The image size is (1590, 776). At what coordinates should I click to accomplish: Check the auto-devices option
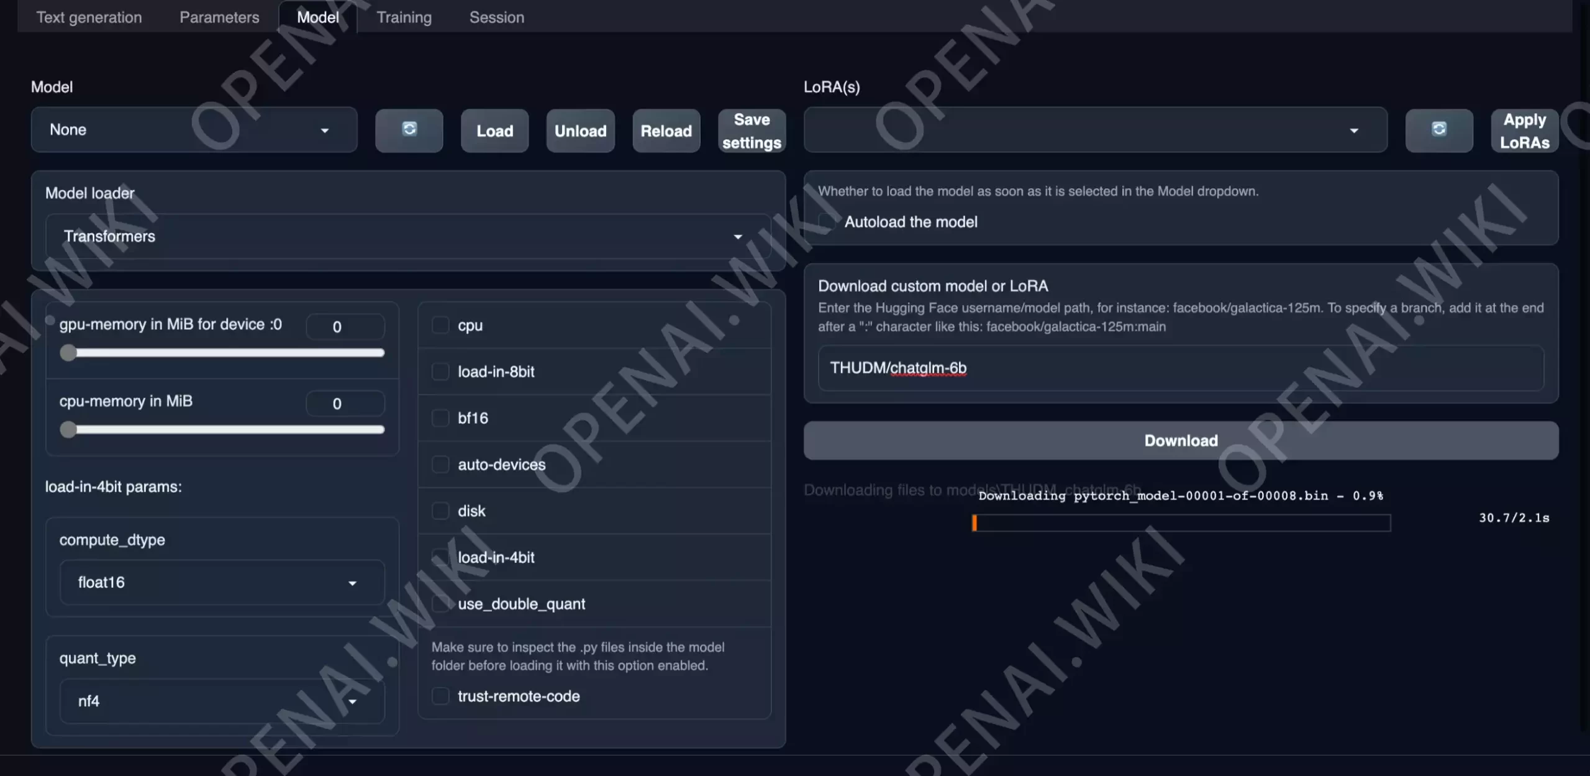pyautogui.click(x=440, y=464)
